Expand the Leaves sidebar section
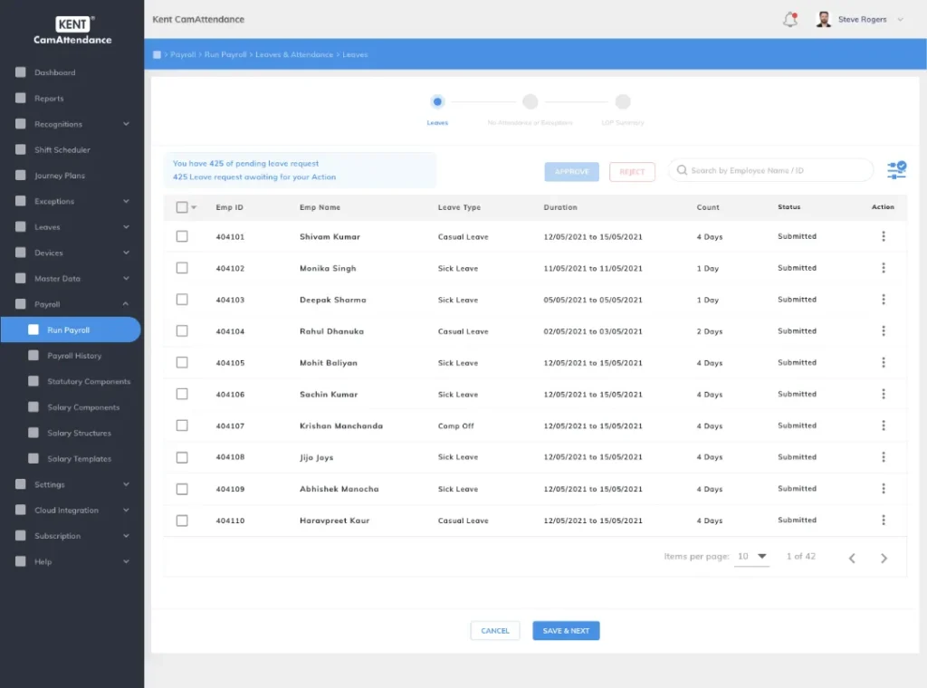927x688 pixels. click(126, 227)
